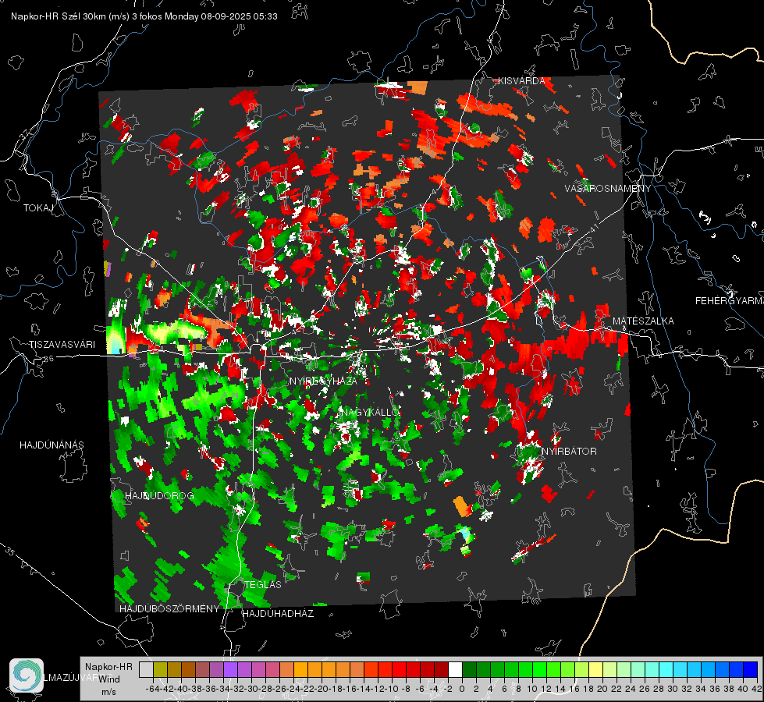Click the HAJDÚNÁNÁS city label
Viewport: 764px width, 702px height.
[x=52, y=445]
